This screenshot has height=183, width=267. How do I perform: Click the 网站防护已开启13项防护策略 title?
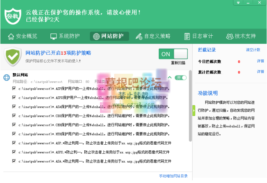[x=58, y=53]
